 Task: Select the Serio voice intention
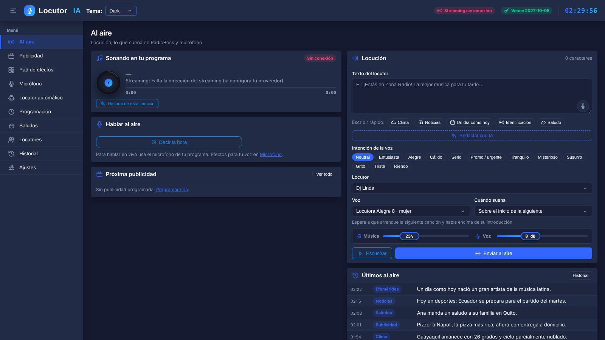tap(456, 157)
